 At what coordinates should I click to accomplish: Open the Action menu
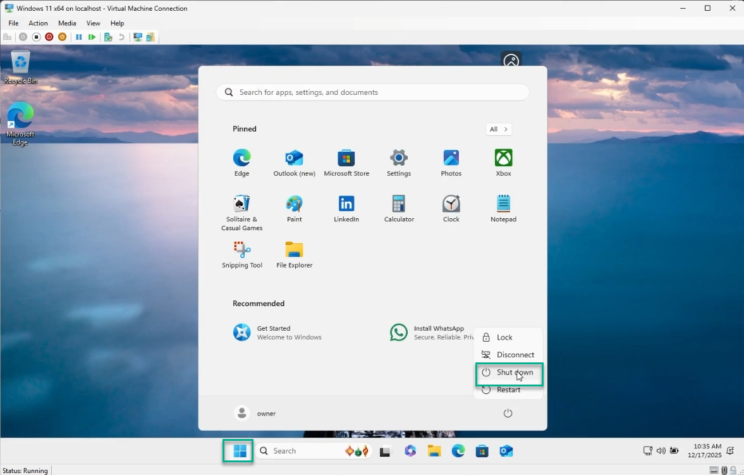coord(38,23)
